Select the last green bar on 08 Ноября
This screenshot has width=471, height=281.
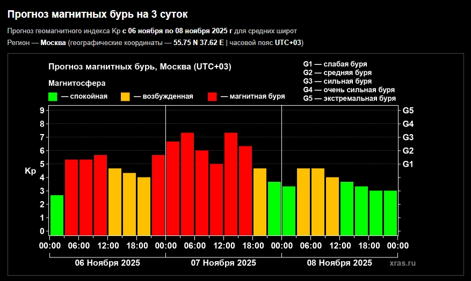(x=390, y=212)
